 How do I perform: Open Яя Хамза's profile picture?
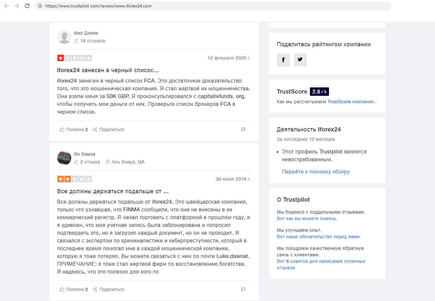[64, 158]
